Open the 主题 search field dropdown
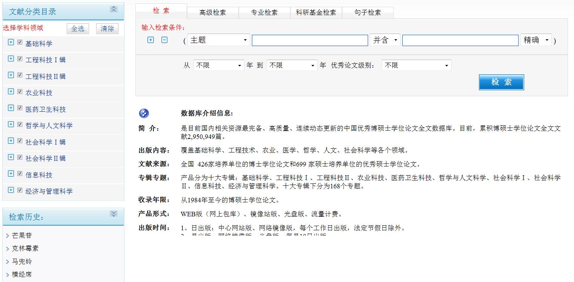This screenshot has height=282, width=574. click(218, 40)
